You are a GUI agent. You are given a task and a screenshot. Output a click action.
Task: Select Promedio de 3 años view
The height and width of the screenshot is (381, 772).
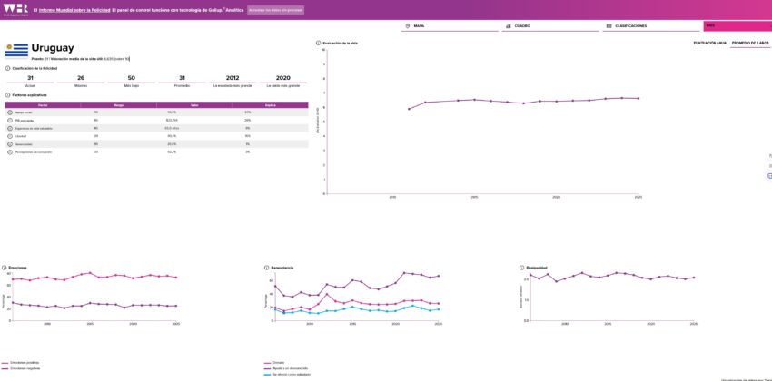[750, 43]
